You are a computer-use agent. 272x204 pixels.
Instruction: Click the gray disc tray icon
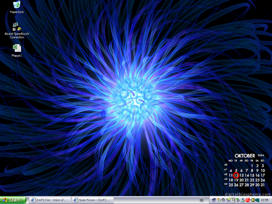223,200
